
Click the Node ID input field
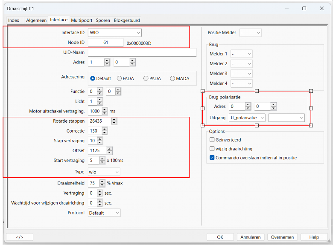pyautogui.click(x=105, y=42)
